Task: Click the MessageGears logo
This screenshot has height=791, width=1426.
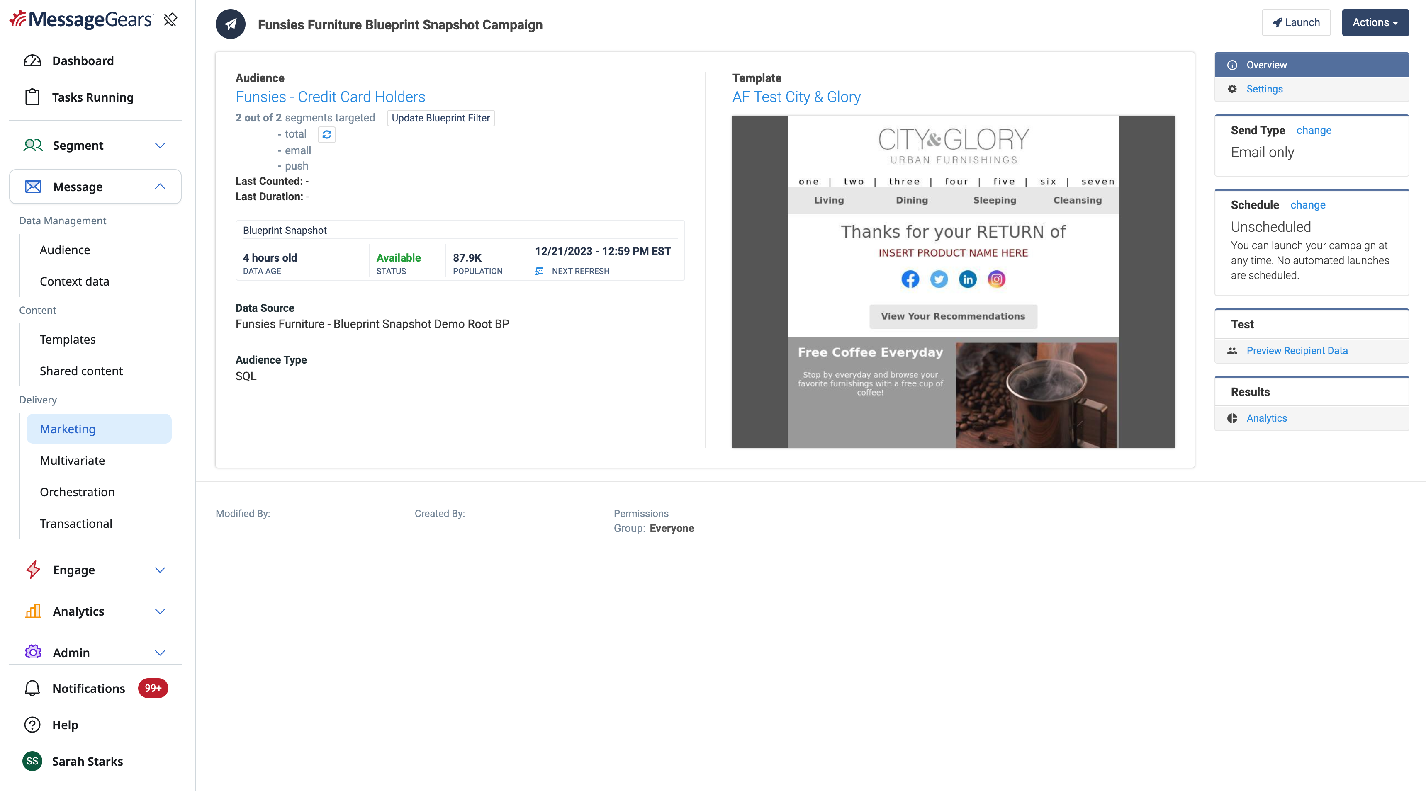Action: (x=81, y=19)
